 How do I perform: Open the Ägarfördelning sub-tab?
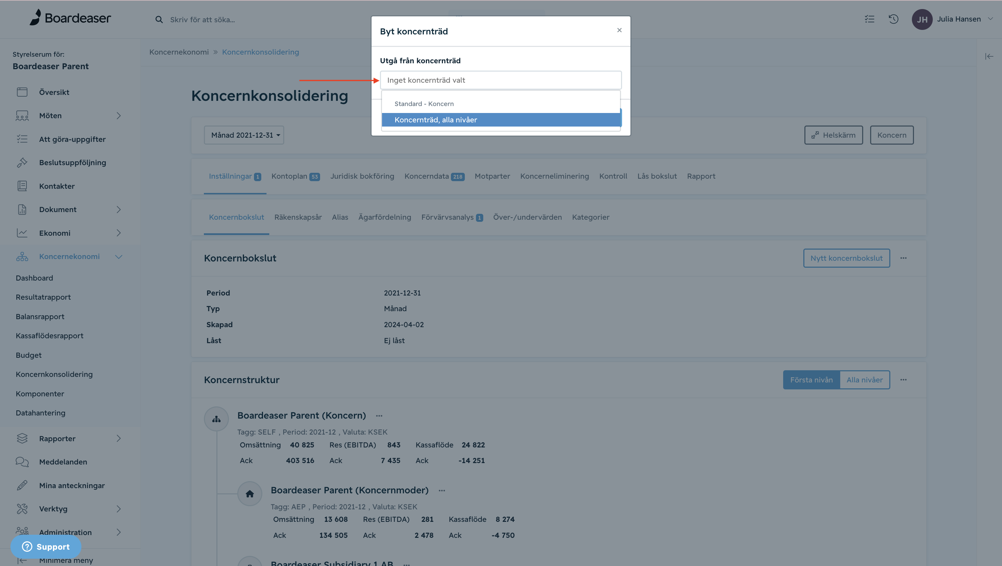coord(384,217)
